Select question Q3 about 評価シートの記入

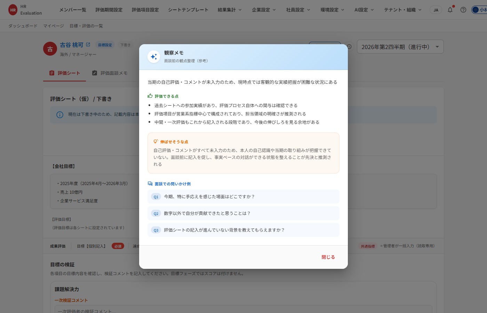[x=243, y=230]
